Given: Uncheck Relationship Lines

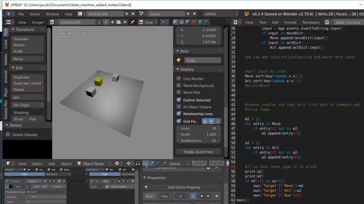Looking at the screenshot, I should coord(179,113).
